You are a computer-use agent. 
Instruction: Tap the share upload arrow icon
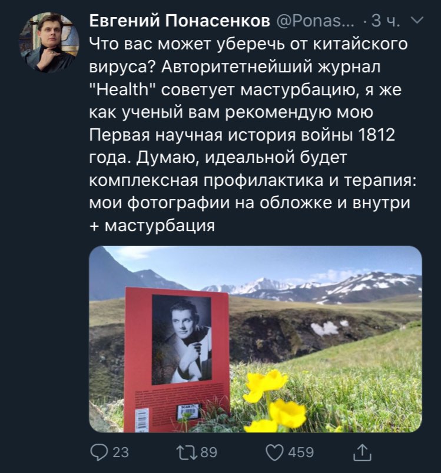(x=362, y=452)
